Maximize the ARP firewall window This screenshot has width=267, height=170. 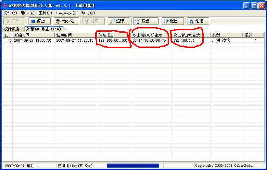click(x=254, y=6)
